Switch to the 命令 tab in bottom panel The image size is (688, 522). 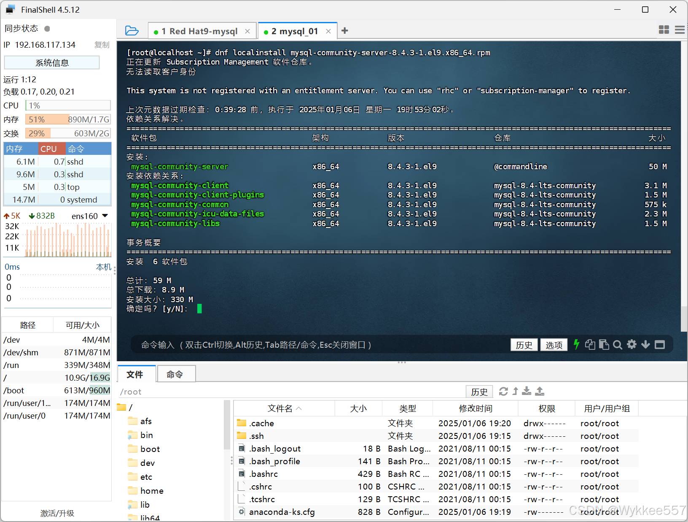click(176, 374)
